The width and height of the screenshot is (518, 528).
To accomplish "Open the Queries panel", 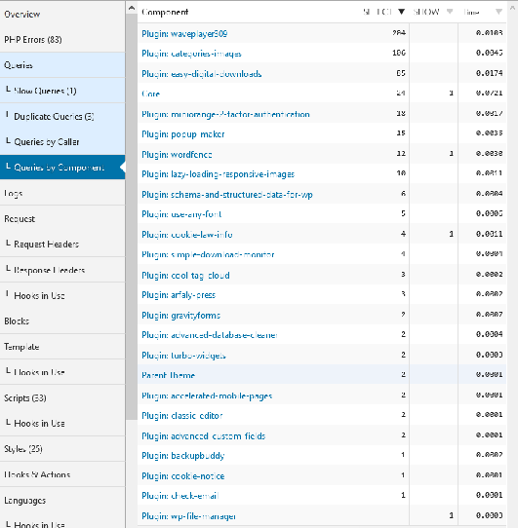I will pos(62,65).
